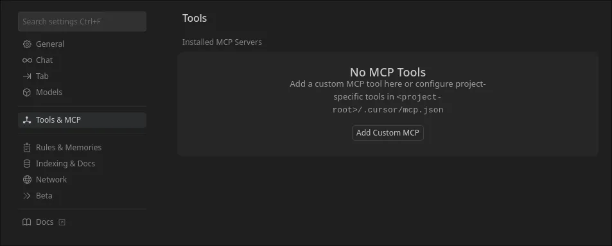
Task: Open the Chat settings section
Action: [82, 60]
